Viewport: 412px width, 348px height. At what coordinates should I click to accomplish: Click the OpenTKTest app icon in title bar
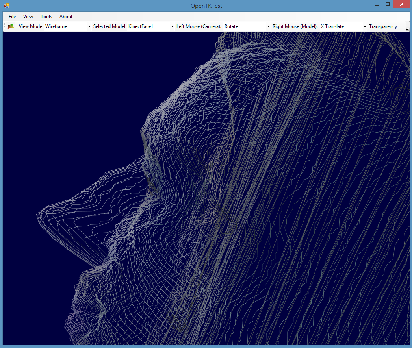click(x=7, y=5)
